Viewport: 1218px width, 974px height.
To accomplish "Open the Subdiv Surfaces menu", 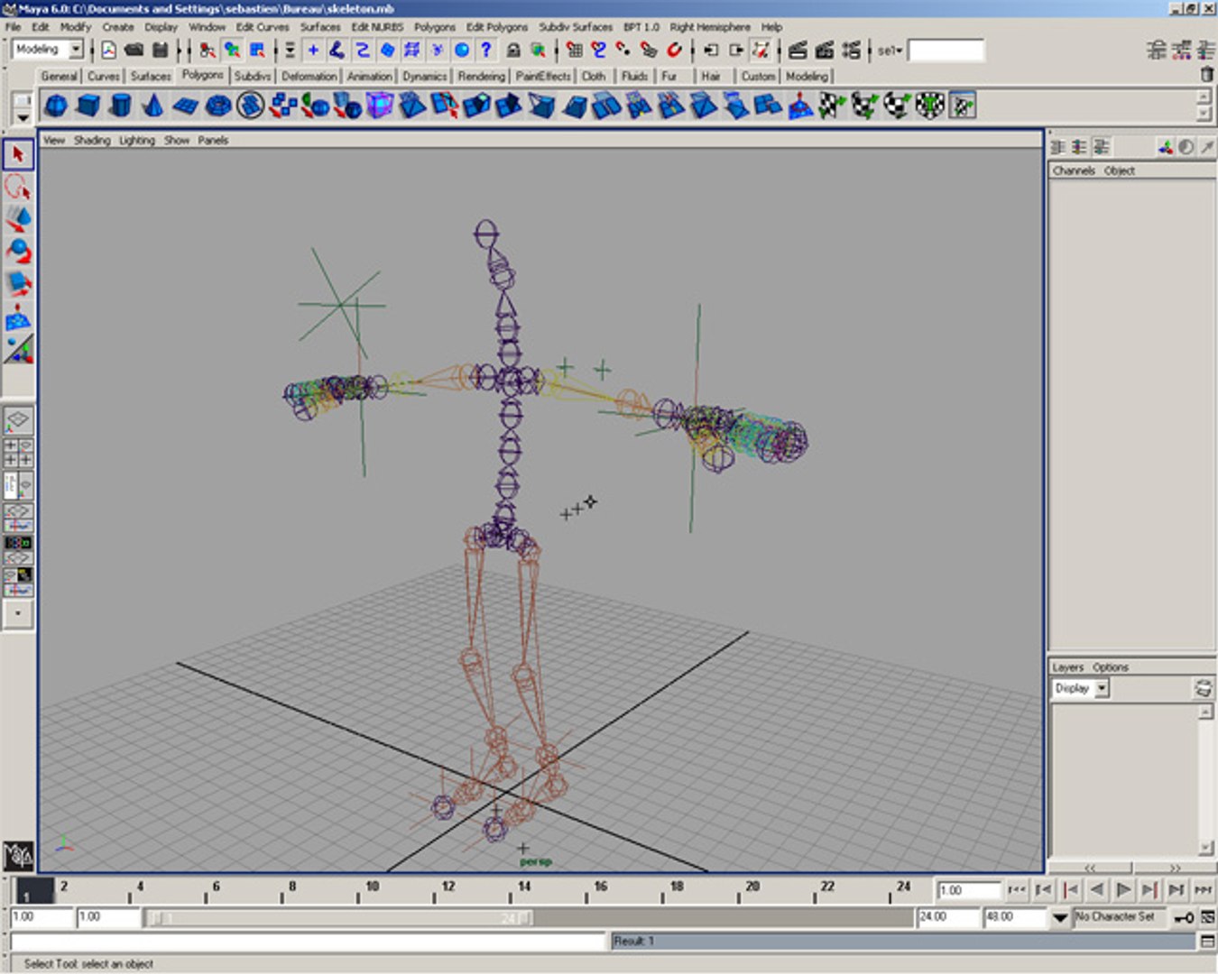I will 575,27.
